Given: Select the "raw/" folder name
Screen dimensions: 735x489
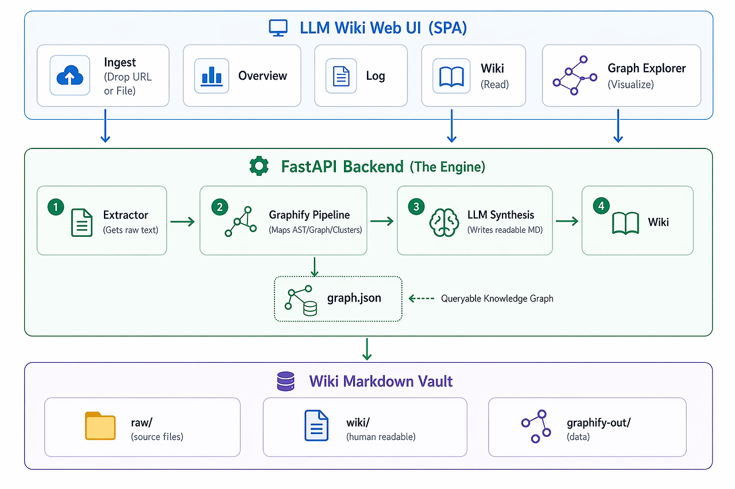Looking at the screenshot, I should point(141,423).
